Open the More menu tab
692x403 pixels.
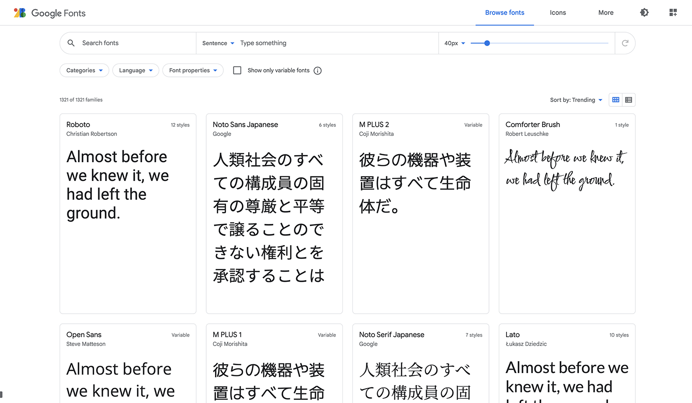[x=606, y=12]
